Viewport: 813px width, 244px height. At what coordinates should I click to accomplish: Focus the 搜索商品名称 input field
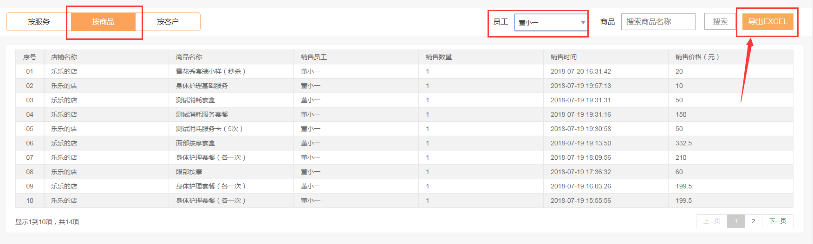pos(658,22)
